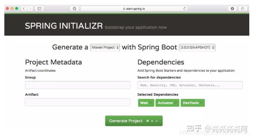Remove the Actuator dependency with x
Screen dimensions: 254x139
[x=175, y=103]
